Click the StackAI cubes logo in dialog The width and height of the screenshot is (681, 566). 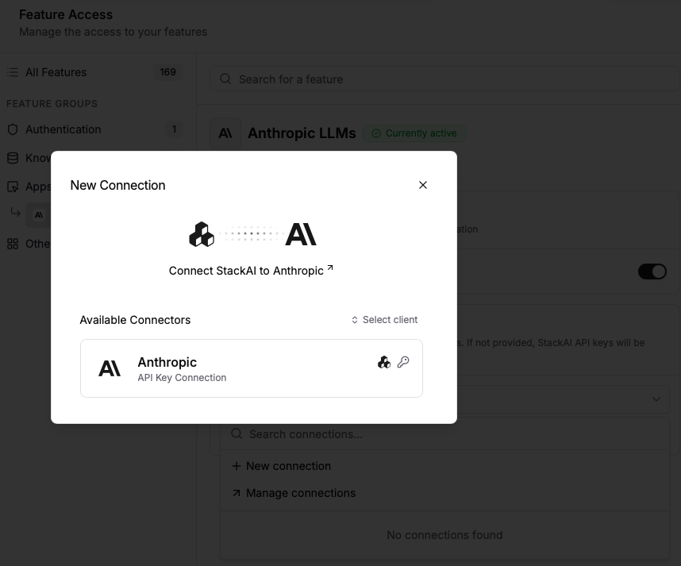point(202,234)
